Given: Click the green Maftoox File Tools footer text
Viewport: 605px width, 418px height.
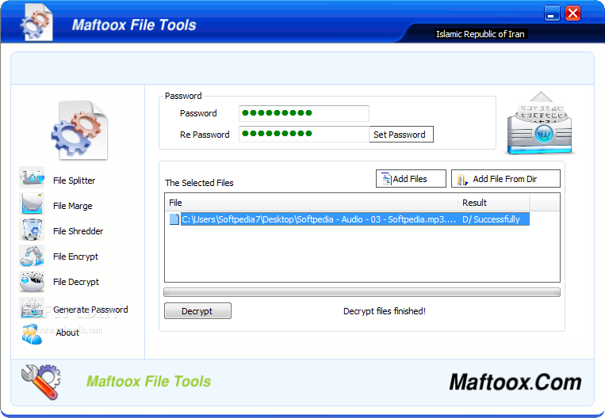Looking at the screenshot, I should [148, 382].
